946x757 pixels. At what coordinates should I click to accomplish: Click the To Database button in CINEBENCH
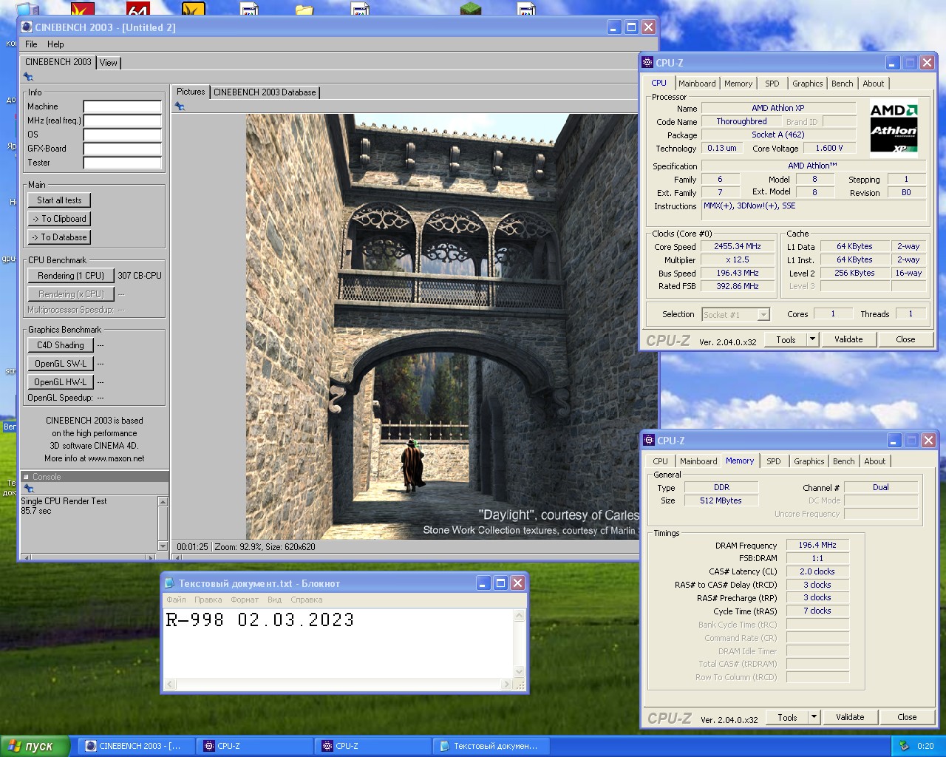click(59, 237)
